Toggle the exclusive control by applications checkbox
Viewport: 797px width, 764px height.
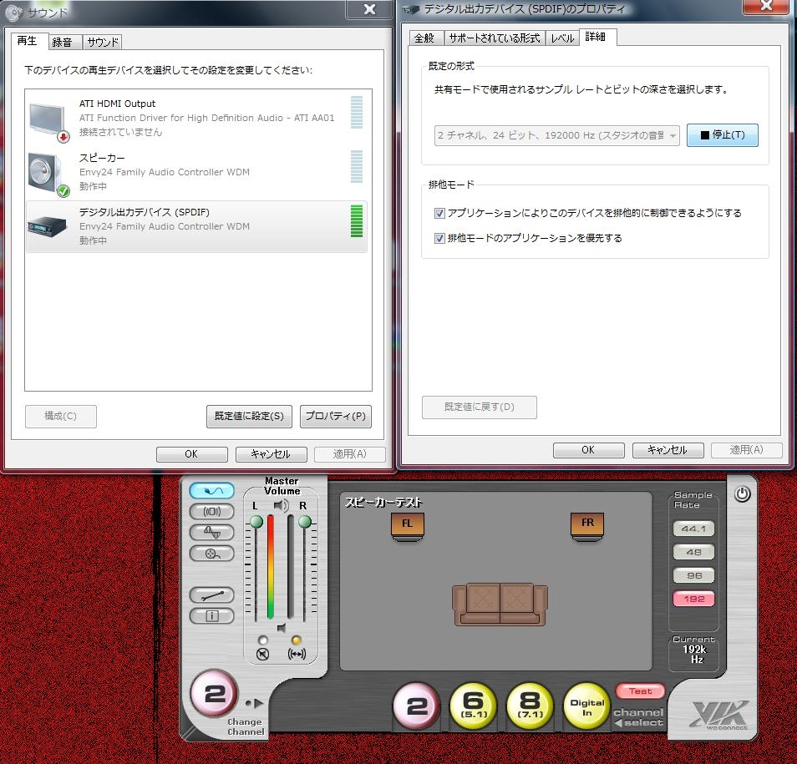click(x=439, y=214)
